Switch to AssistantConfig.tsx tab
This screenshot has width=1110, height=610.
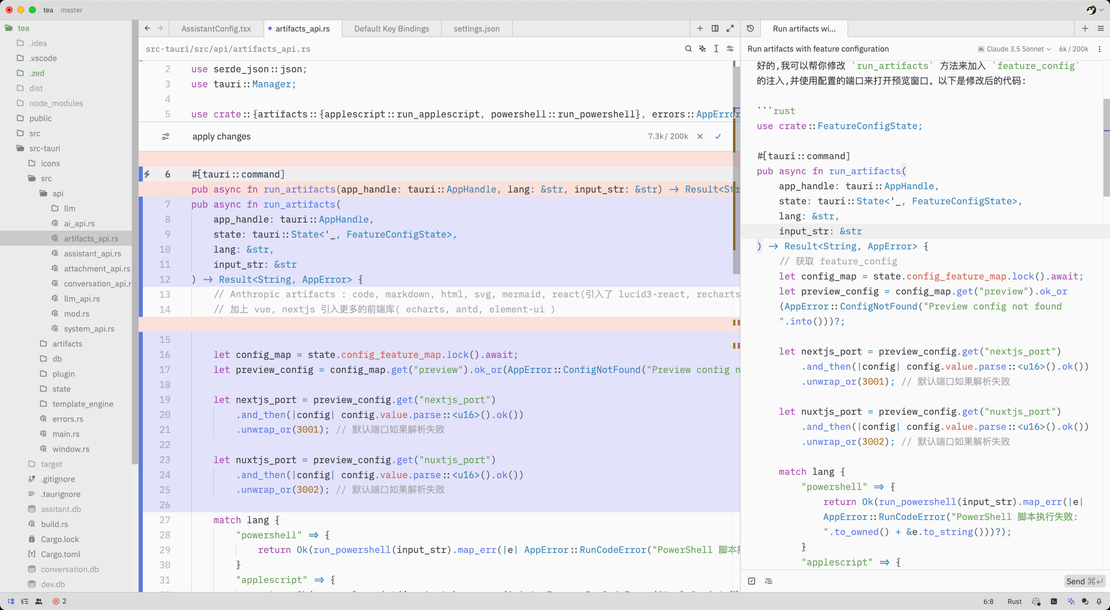(x=216, y=29)
